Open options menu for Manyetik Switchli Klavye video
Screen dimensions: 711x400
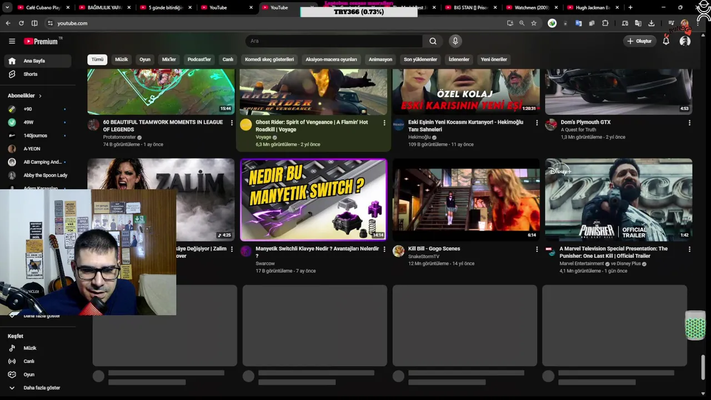click(384, 249)
